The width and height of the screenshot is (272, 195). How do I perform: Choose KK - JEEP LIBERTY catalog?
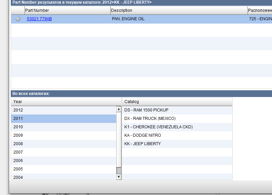[143, 144]
